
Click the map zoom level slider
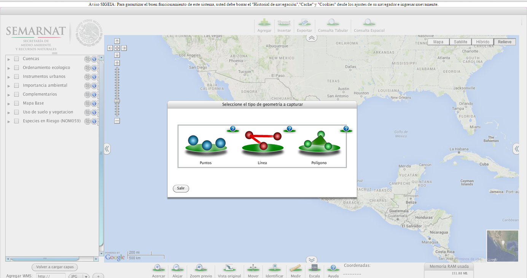[117, 92]
